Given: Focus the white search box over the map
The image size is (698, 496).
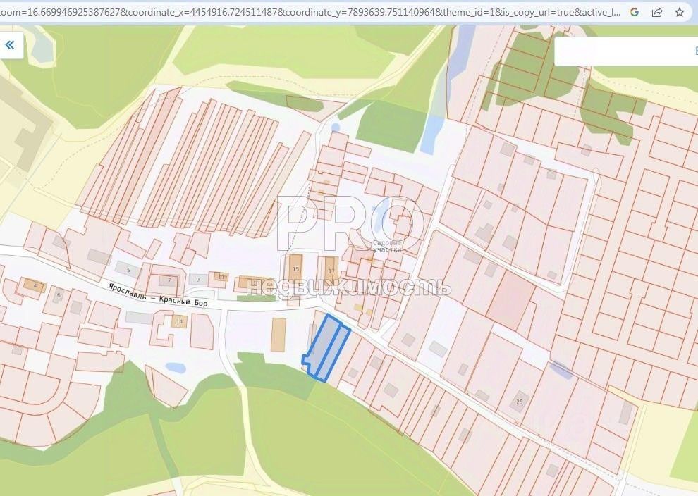Looking at the screenshot, I should pyautogui.click(x=626, y=51).
